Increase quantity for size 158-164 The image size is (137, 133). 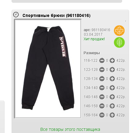(112, 115)
